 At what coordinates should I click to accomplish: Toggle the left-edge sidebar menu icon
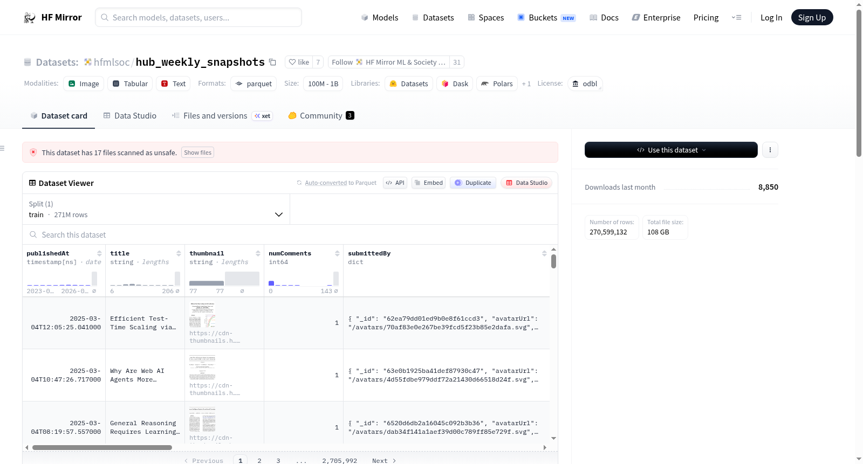(x=2, y=148)
